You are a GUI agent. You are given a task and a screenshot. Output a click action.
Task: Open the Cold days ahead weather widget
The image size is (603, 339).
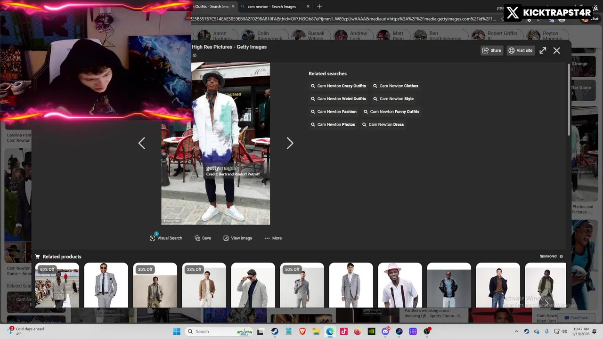point(26,331)
